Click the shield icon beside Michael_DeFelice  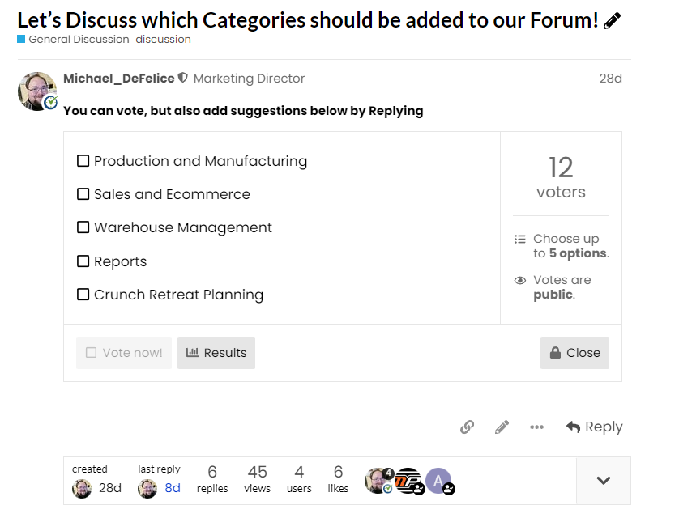pos(181,79)
